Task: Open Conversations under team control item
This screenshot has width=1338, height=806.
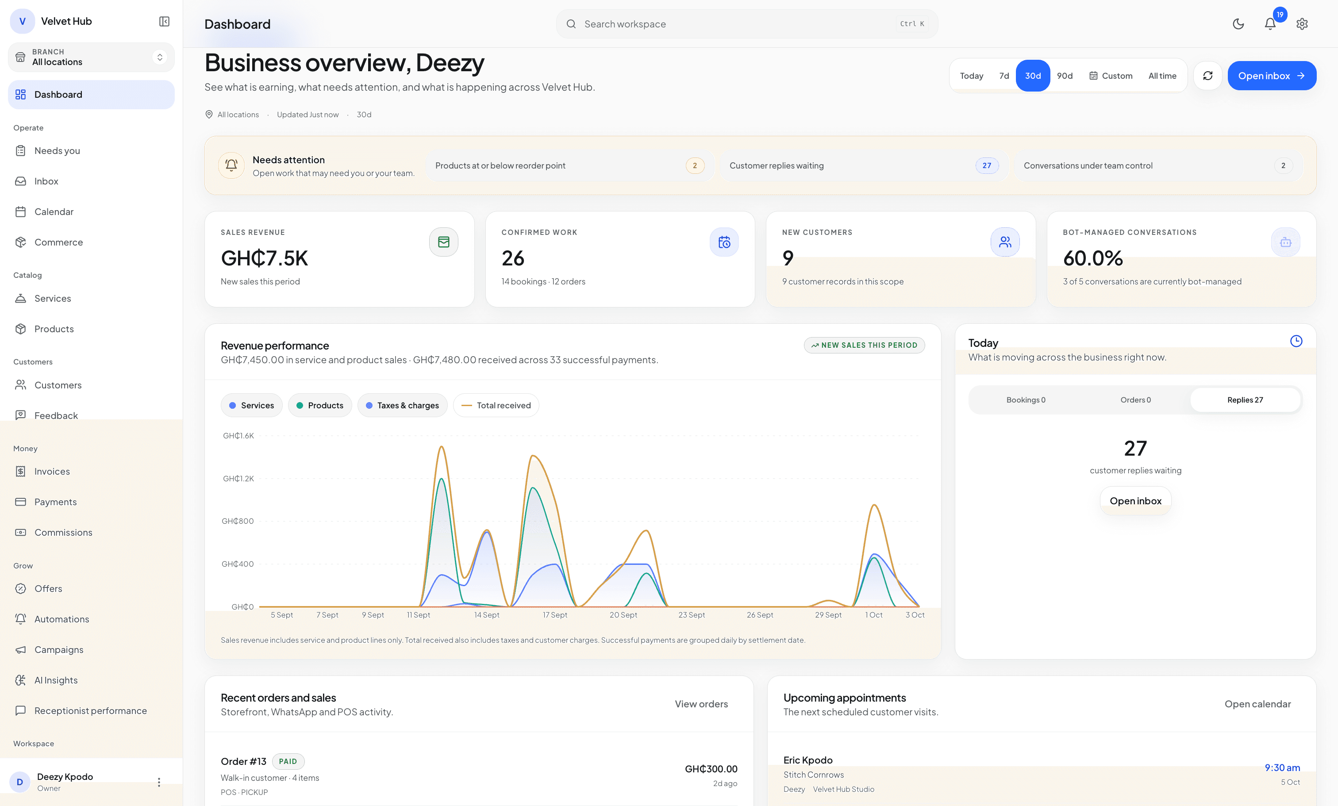Action: 1159,165
